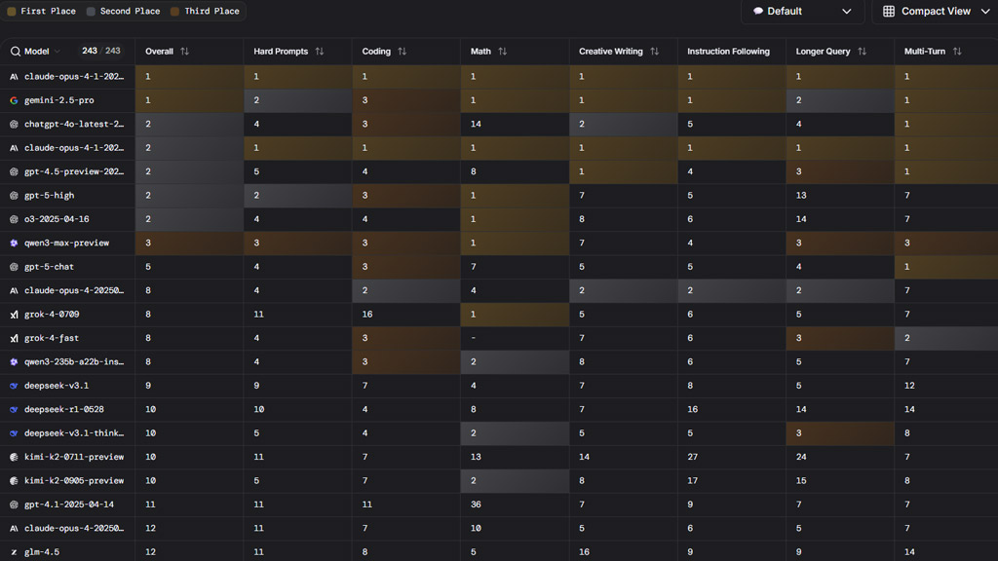Click the First Place legend color swatch
Image resolution: width=998 pixels, height=561 pixels.
(12, 12)
